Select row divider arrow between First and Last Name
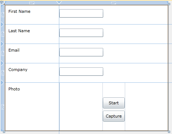 3,24
